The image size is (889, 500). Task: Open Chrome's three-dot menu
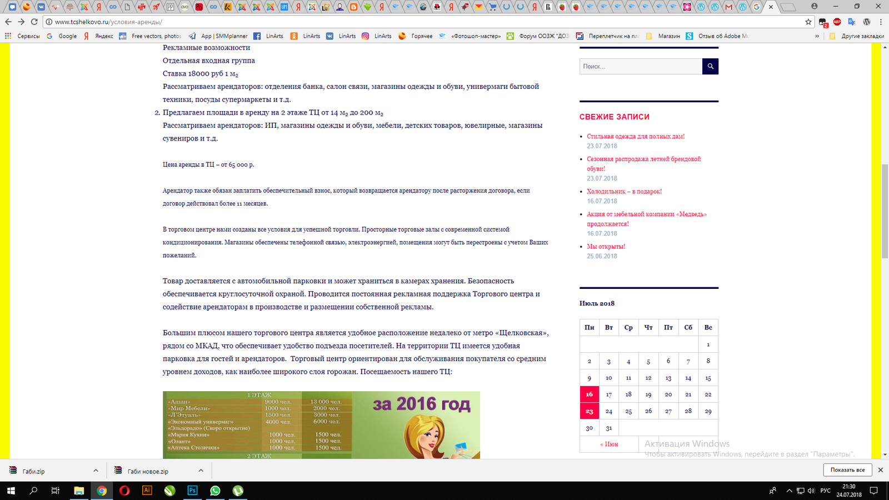pyautogui.click(x=881, y=22)
